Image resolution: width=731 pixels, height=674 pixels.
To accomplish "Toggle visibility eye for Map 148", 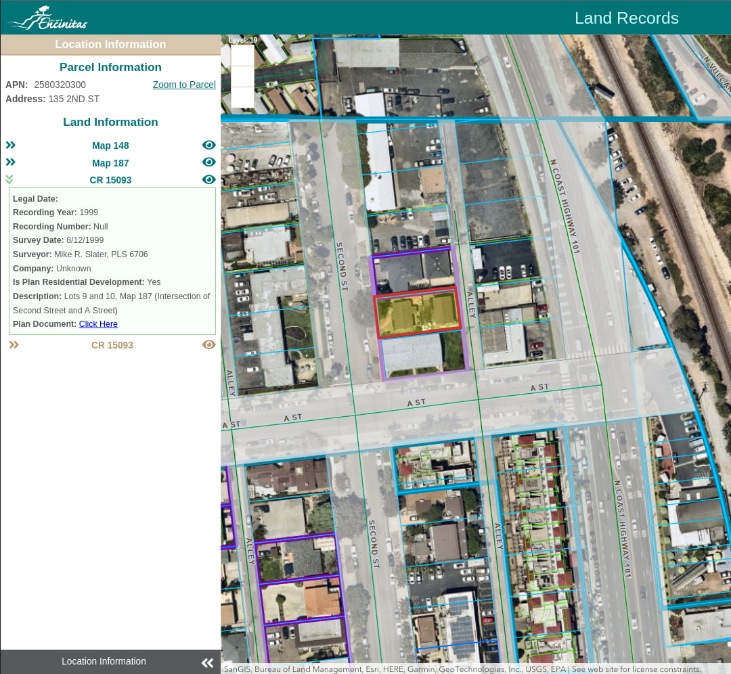I will pyautogui.click(x=208, y=145).
